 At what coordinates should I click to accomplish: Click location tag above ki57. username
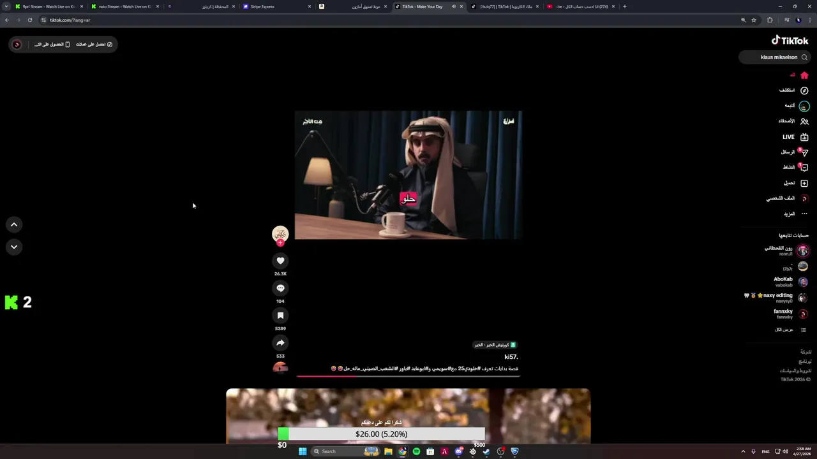pos(495,345)
